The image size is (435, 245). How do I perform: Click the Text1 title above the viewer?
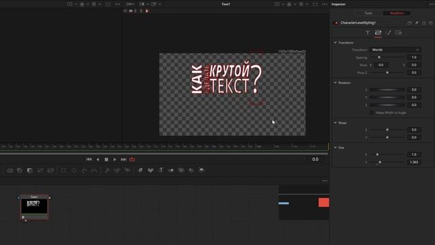(226, 4)
